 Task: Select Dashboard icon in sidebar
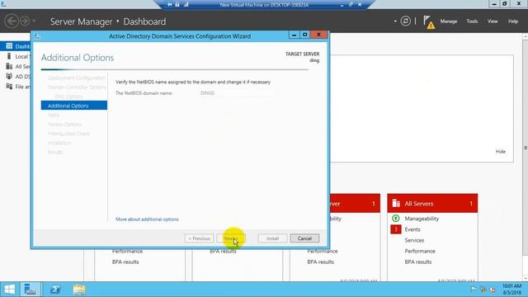(x=9, y=46)
